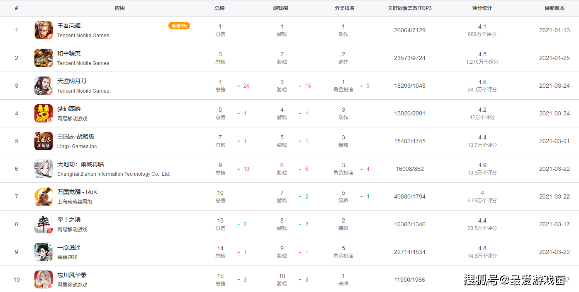Screen dimensions: 579x292
Task: Open the 万国觉醒 - RoK title link
Action: [x=77, y=192]
